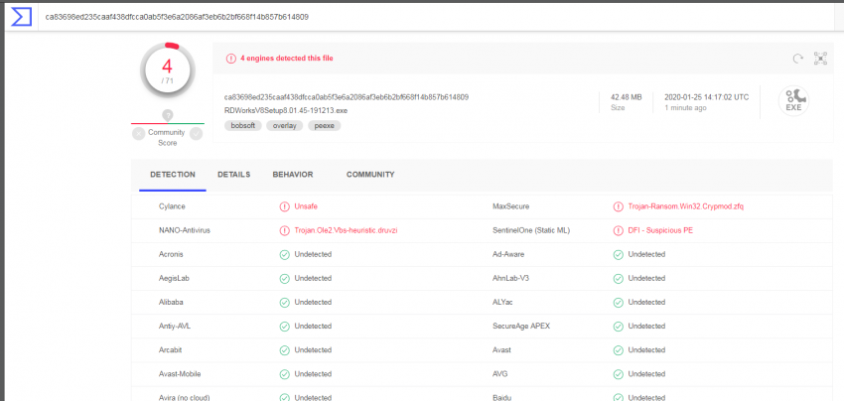
Task: Click the file hash search field
Action: coord(397,17)
